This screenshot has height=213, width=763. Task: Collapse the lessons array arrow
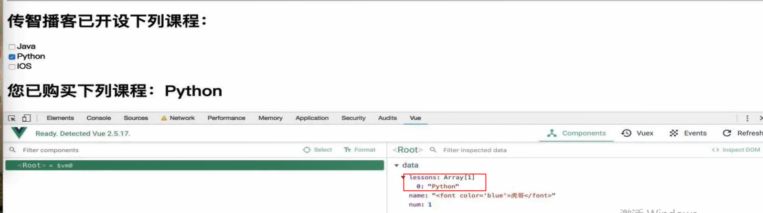(x=403, y=177)
